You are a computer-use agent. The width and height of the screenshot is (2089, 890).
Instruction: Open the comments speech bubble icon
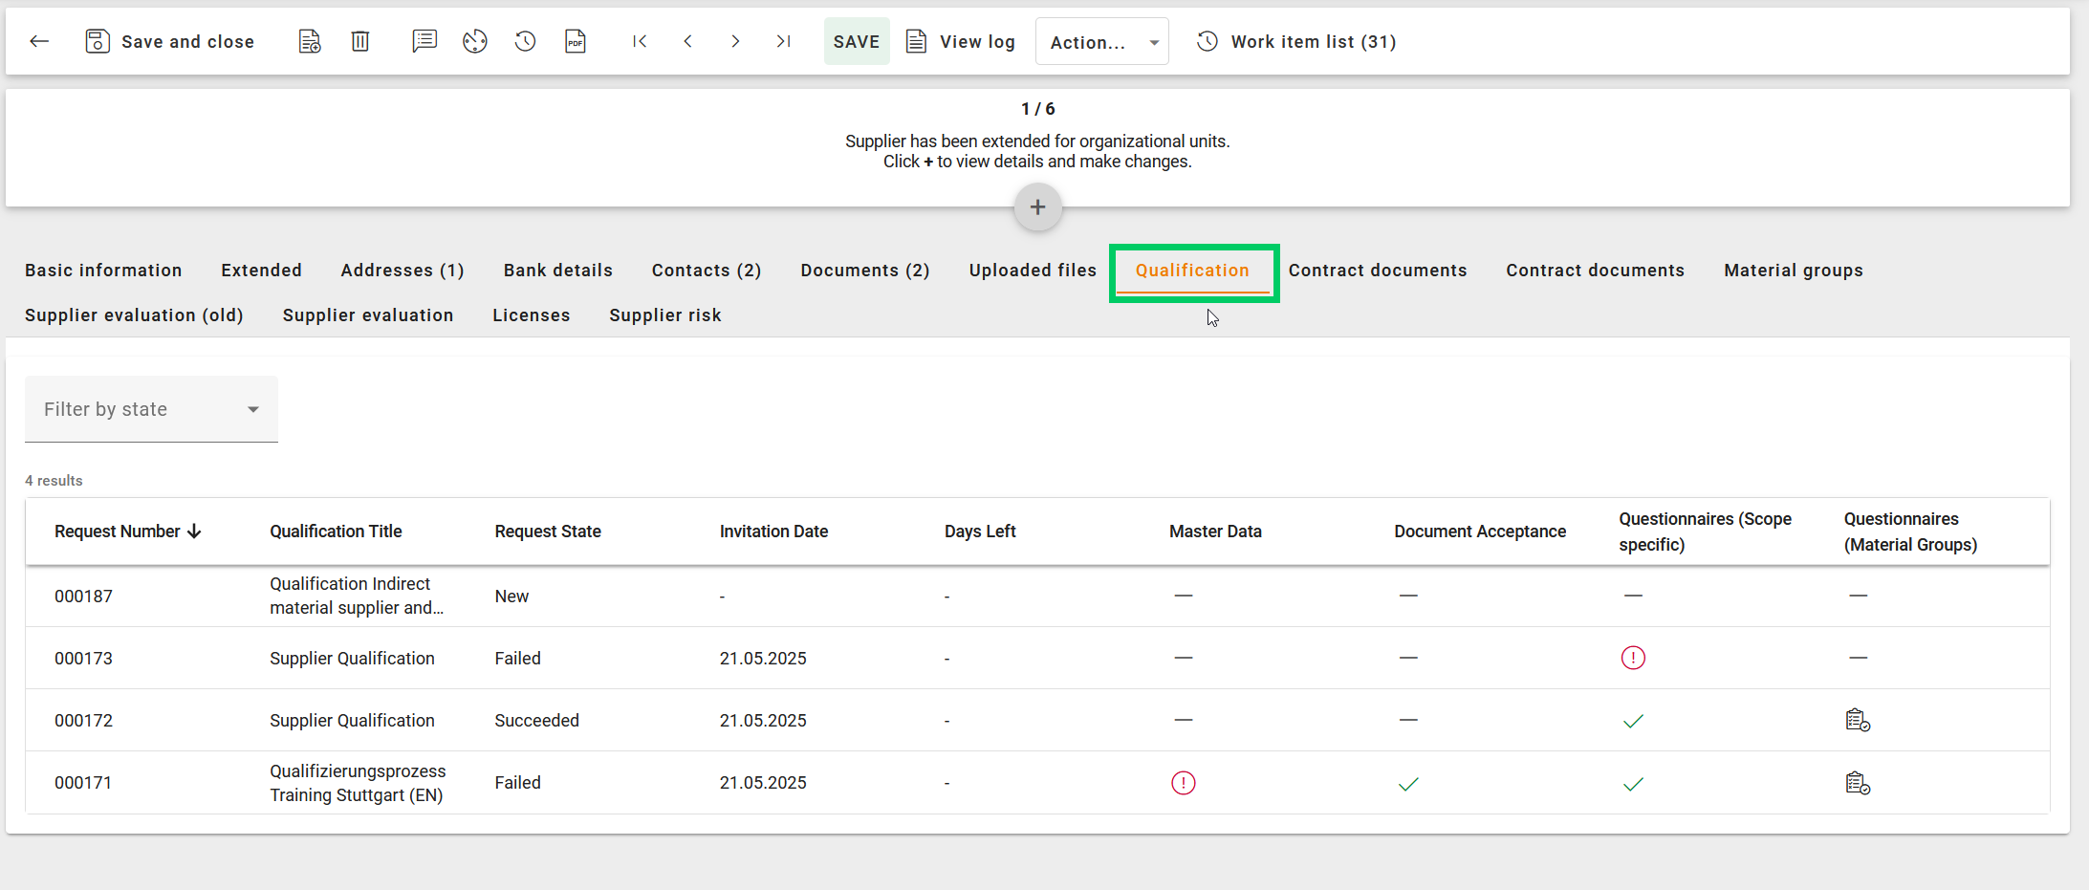tap(424, 41)
